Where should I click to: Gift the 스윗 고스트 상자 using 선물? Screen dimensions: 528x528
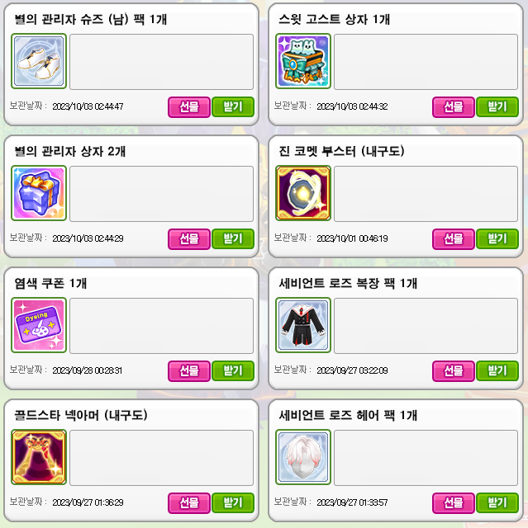(x=454, y=107)
